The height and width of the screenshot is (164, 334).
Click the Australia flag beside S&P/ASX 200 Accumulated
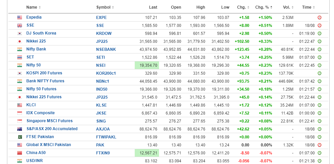[20, 129]
